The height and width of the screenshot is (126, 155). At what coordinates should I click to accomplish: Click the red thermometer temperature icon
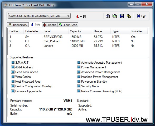coord(77,16)
